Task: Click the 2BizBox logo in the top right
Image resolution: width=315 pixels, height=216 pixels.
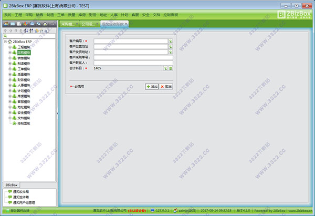Action: pos(295,14)
